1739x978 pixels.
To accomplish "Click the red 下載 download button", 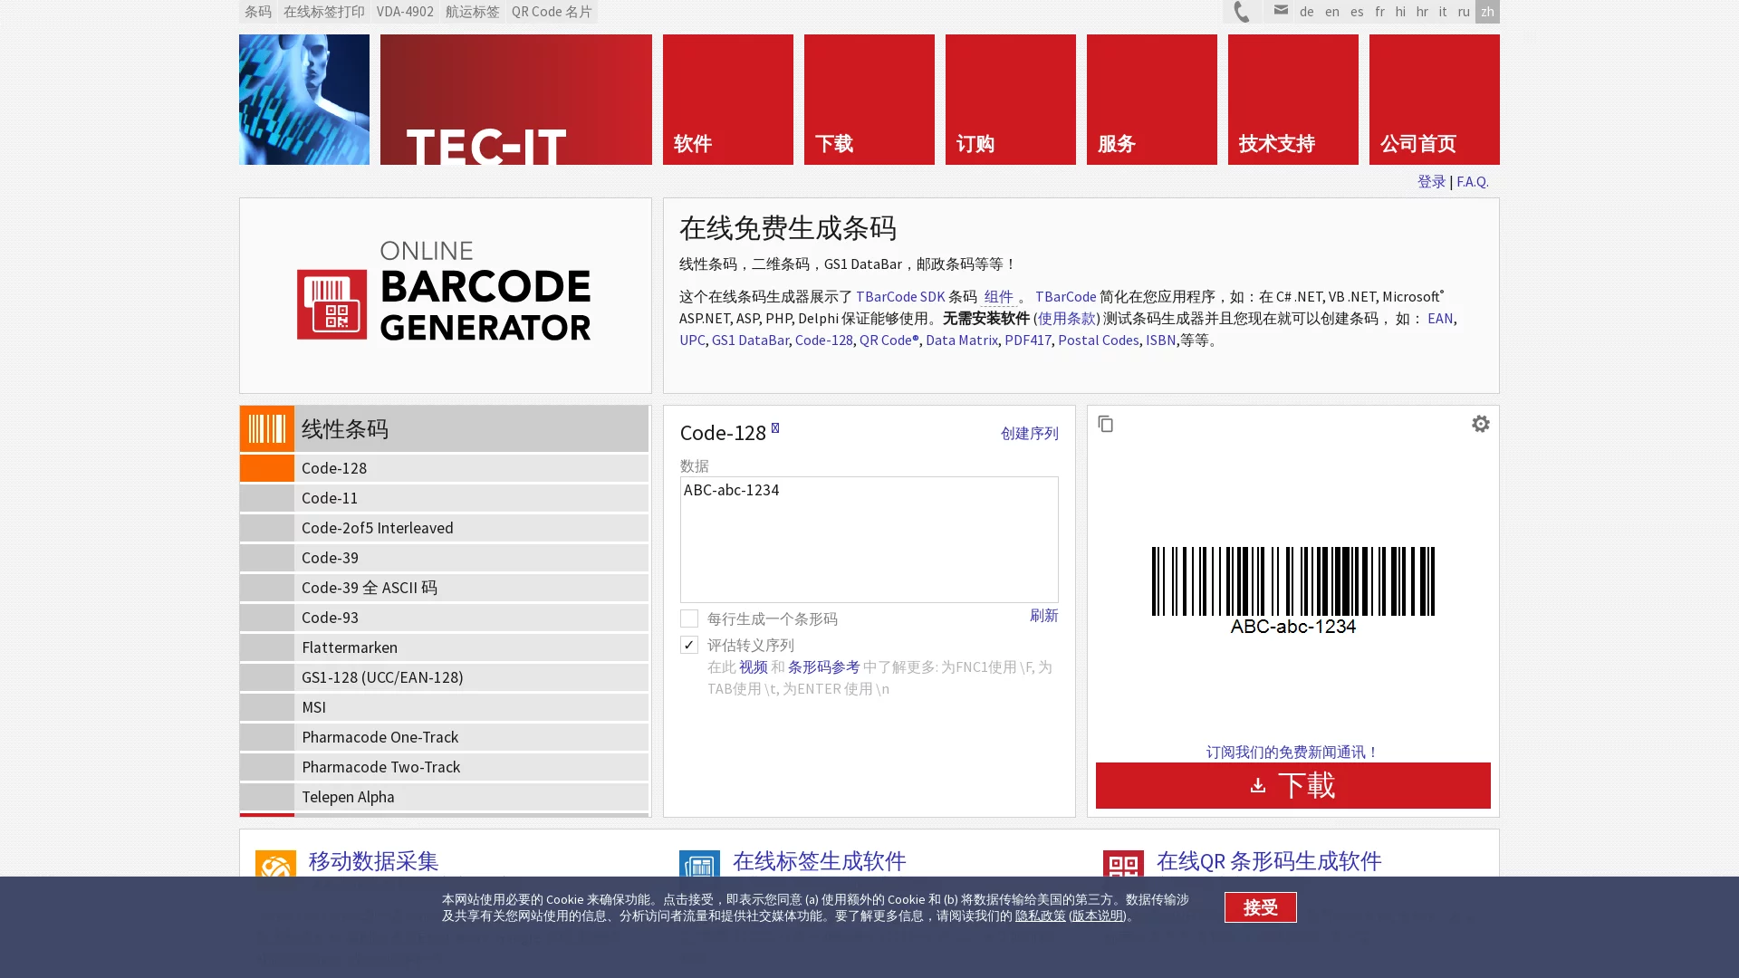I will click(x=1292, y=785).
